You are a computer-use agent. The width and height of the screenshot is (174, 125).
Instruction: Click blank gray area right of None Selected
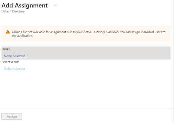(x=98, y=56)
